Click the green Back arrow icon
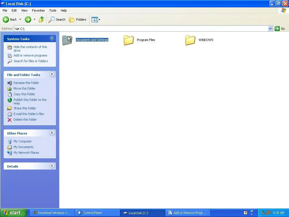The image size is (289, 217). pos(6,19)
